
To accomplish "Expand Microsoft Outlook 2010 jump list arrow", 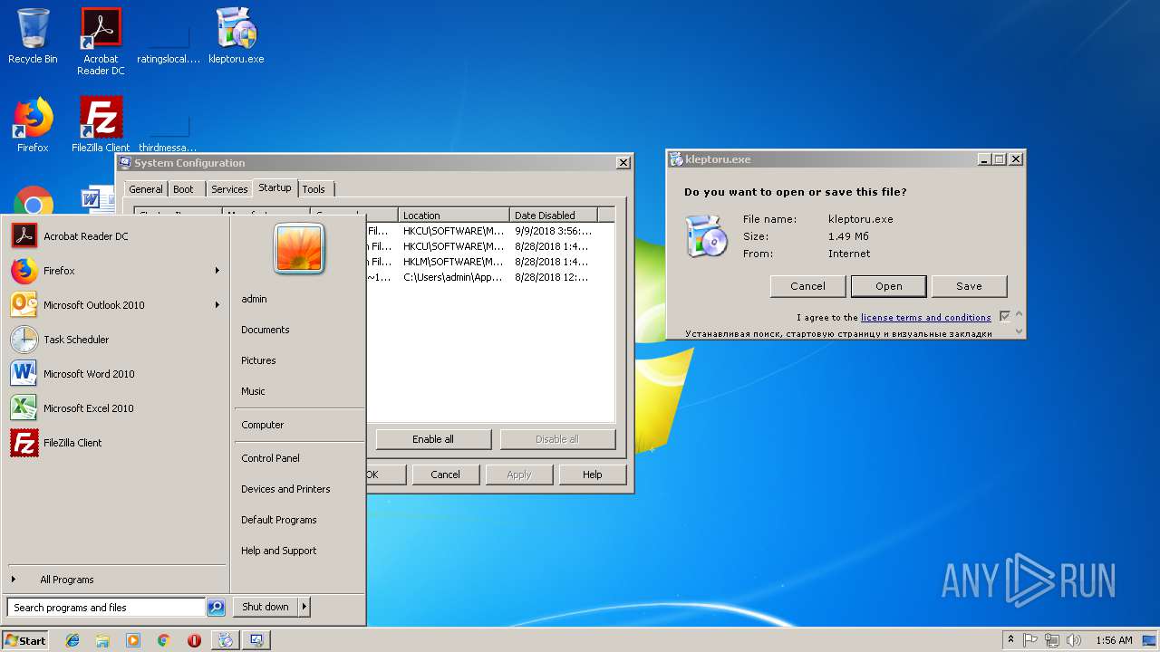I will click(217, 305).
